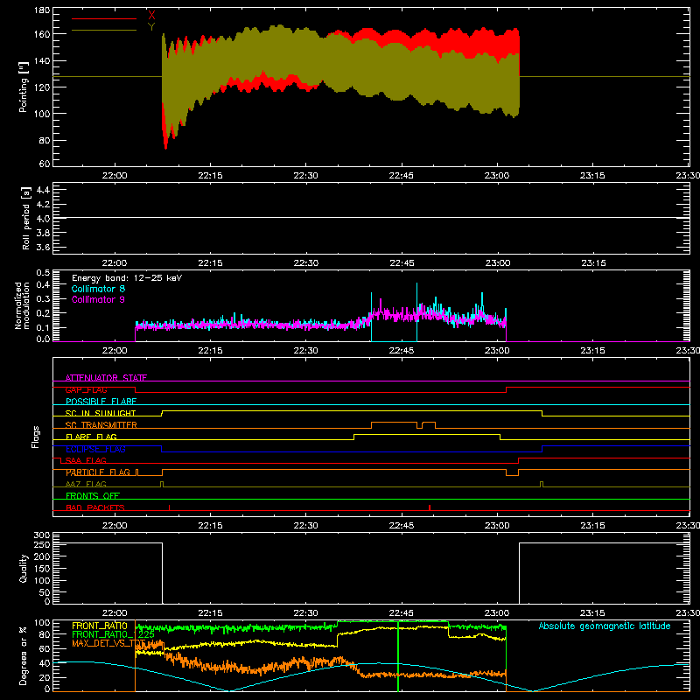The height and width of the screenshot is (700, 700).
Task: Click the red legend line sample for X
Action: tap(104, 18)
